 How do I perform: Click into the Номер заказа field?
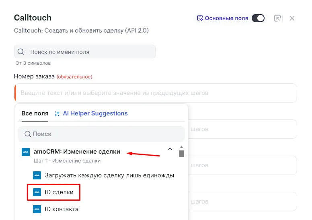click(157, 93)
